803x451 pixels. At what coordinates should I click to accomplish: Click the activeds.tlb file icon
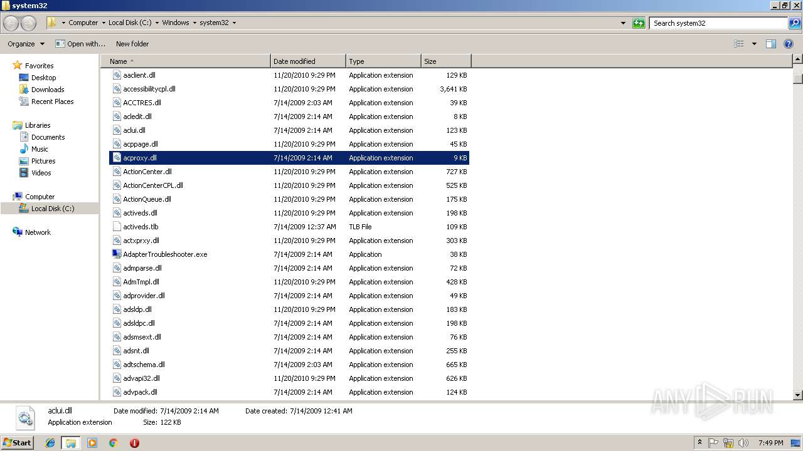pyautogui.click(x=117, y=227)
